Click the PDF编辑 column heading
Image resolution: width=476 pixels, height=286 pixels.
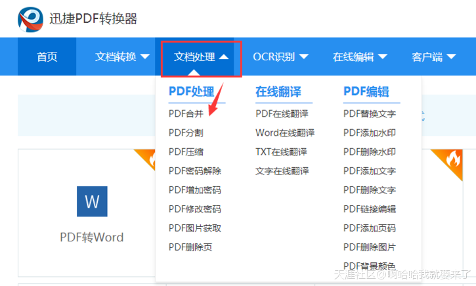coord(366,92)
